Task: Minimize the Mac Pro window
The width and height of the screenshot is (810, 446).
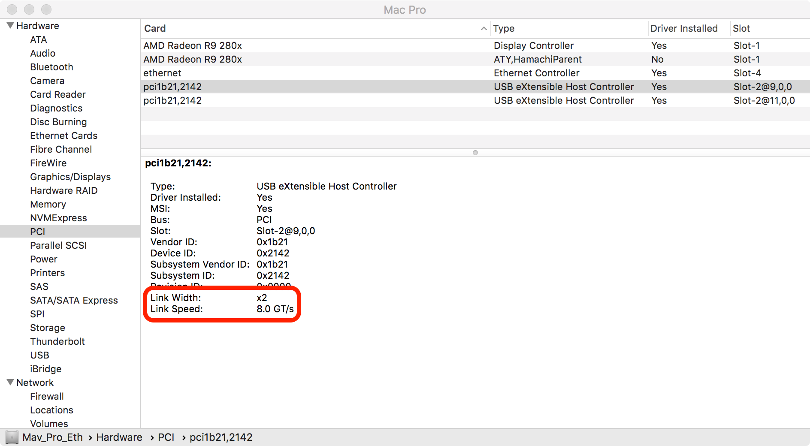Action: tap(29, 9)
